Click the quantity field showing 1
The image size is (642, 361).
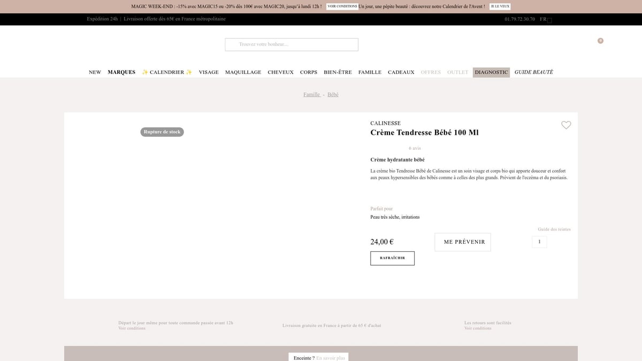pos(539,242)
